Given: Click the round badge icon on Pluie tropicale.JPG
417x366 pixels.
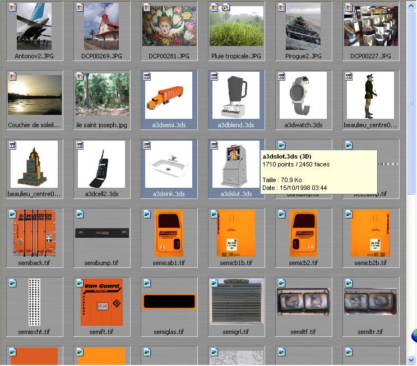Looking at the screenshot, I should pyautogui.click(x=225, y=8).
